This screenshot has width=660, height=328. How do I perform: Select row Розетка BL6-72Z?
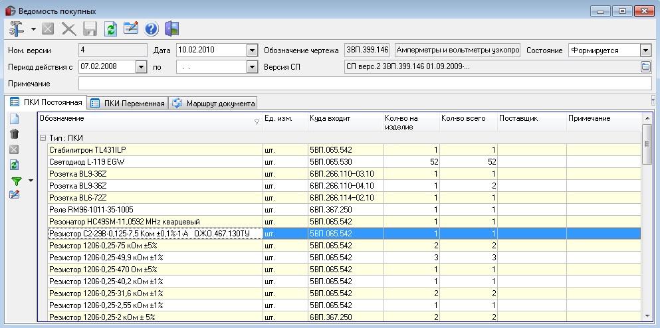344,198
